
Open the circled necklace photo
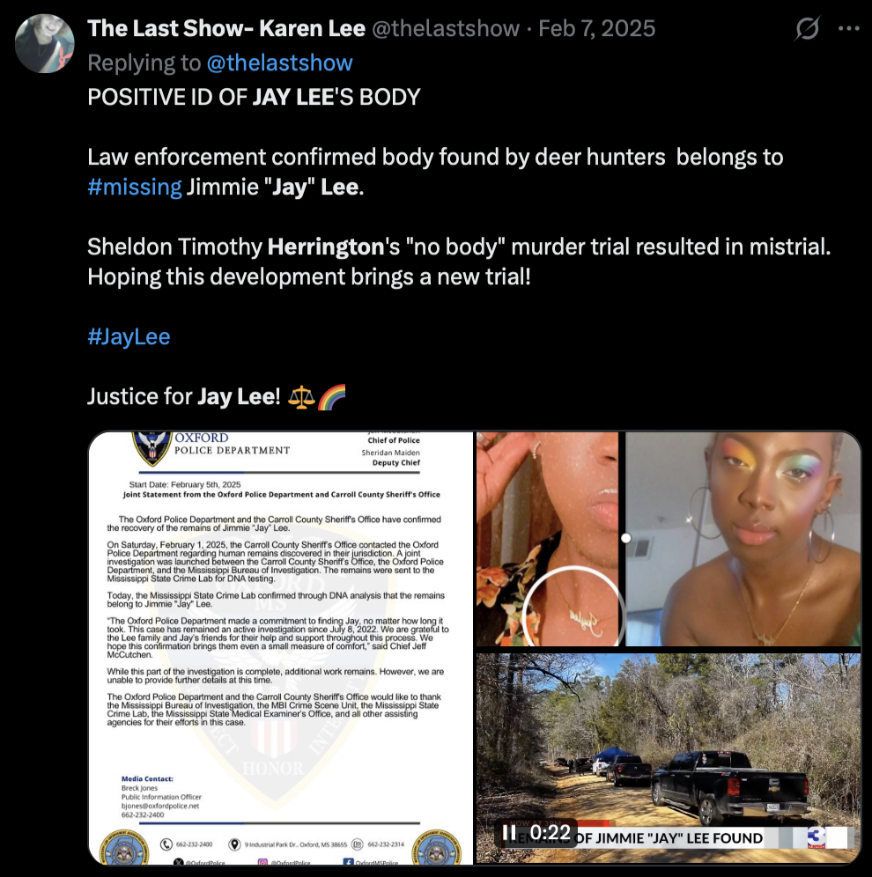547,539
